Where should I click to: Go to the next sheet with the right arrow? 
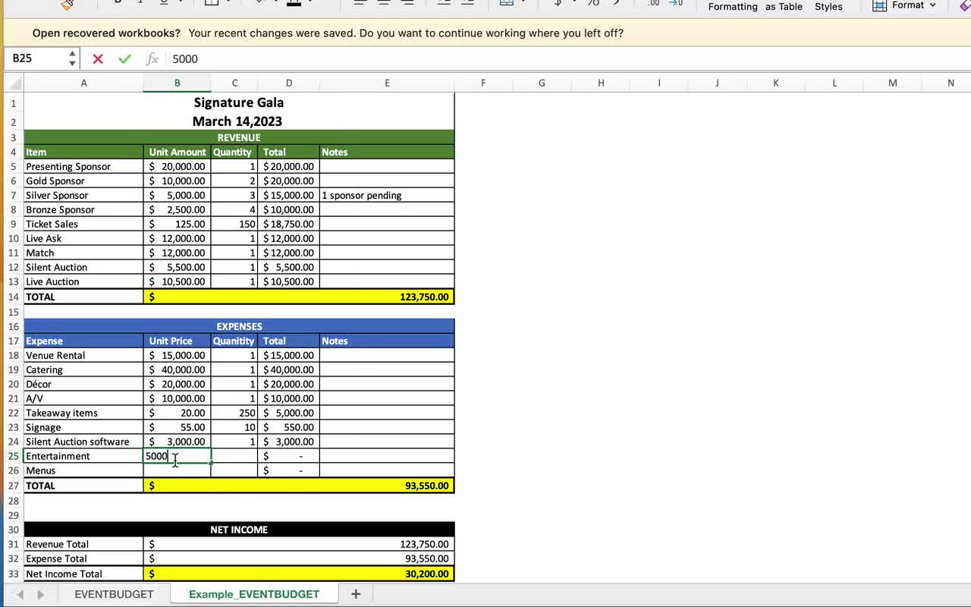pos(40,594)
